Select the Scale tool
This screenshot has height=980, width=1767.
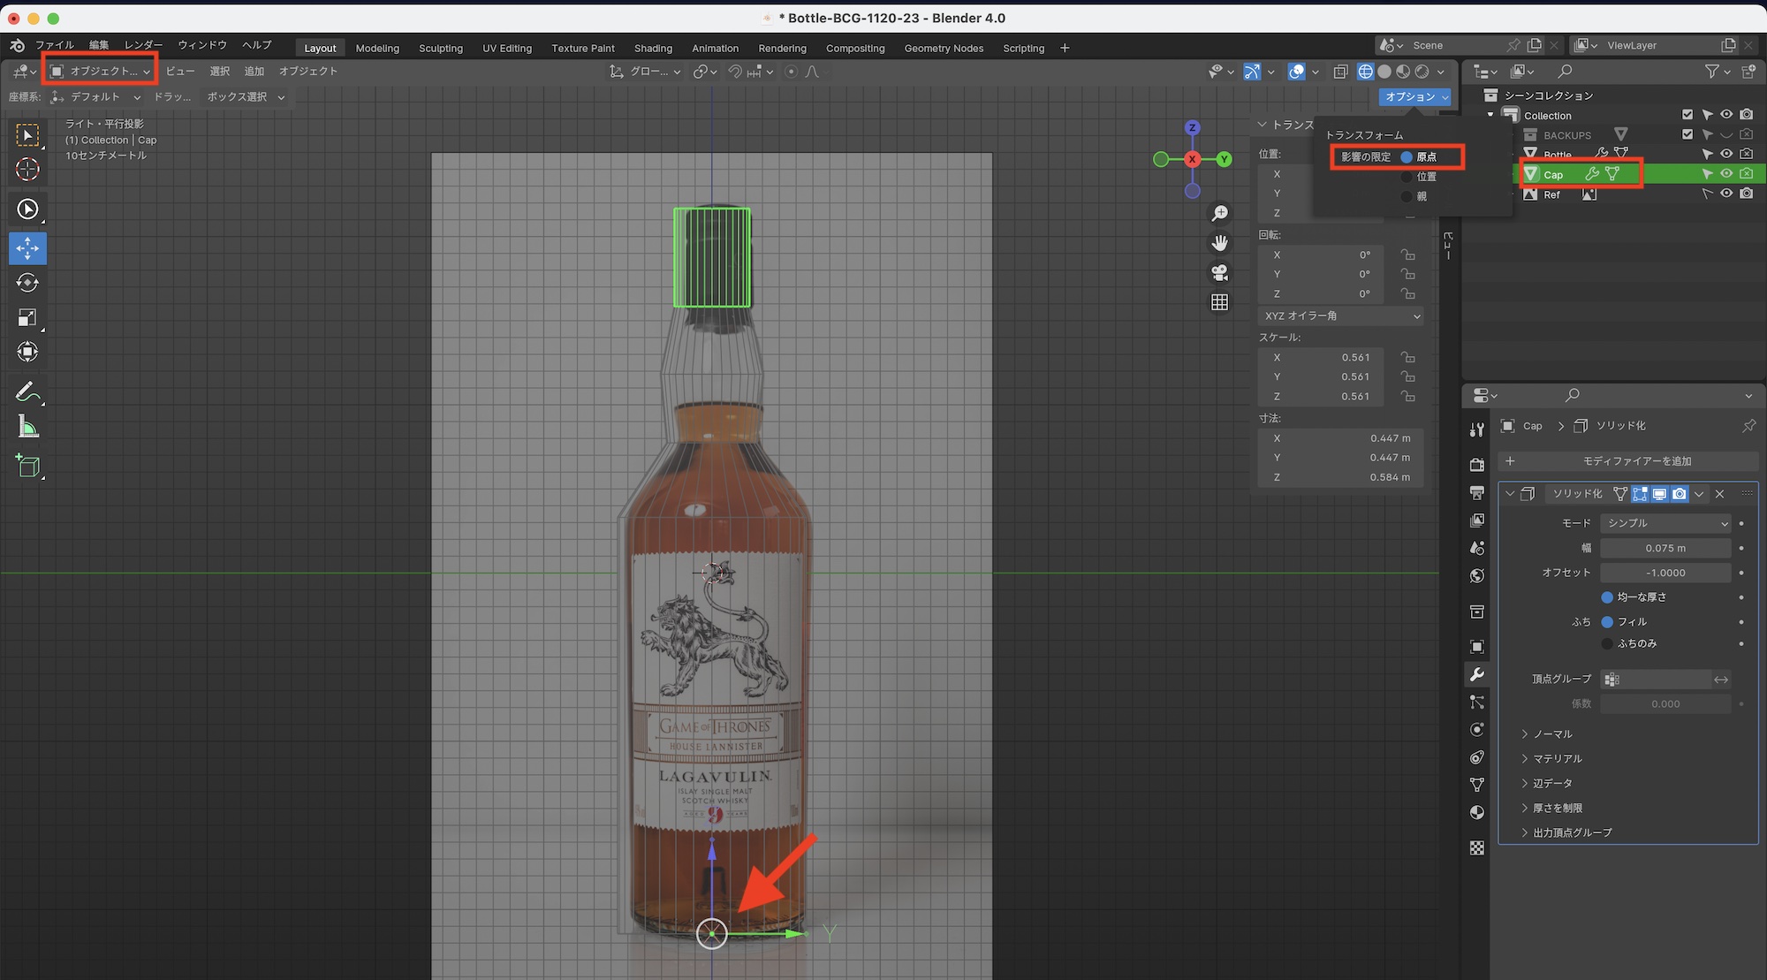(x=27, y=318)
